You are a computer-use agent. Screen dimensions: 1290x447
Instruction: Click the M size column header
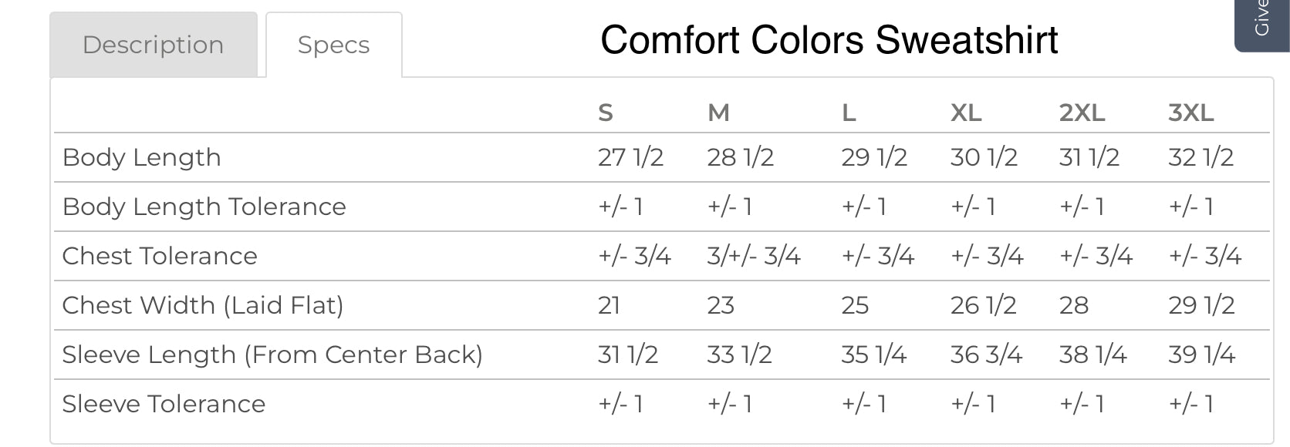point(718,113)
